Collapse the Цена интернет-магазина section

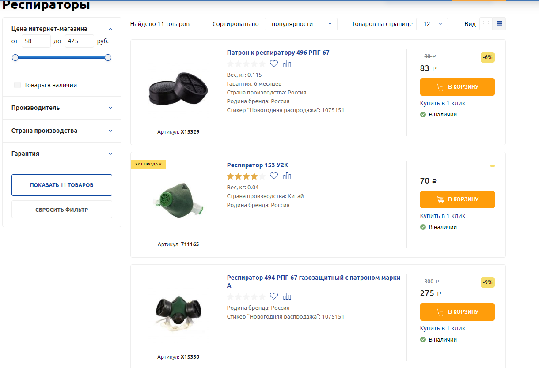110,29
